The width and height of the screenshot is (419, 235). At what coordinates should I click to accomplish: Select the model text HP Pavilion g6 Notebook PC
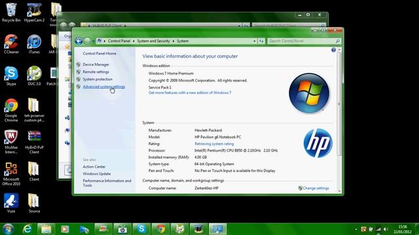(218, 137)
